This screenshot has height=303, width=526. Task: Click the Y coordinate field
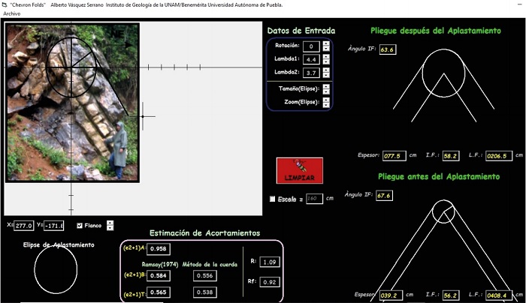pos(53,226)
